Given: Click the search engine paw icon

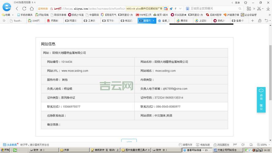Looking at the screenshot, I should click(188, 9).
